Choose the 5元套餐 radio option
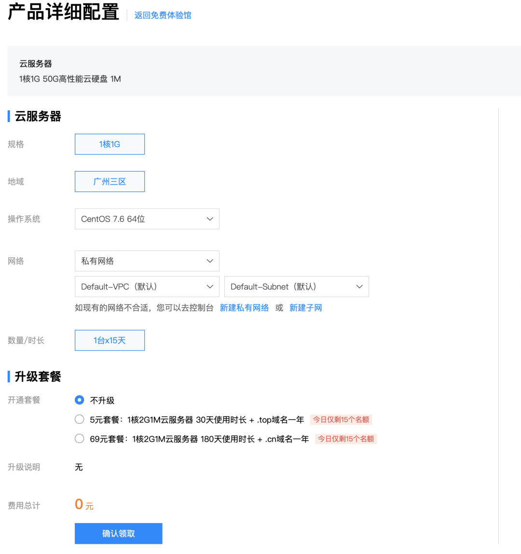The width and height of the screenshot is (521, 554). (x=80, y=419)
